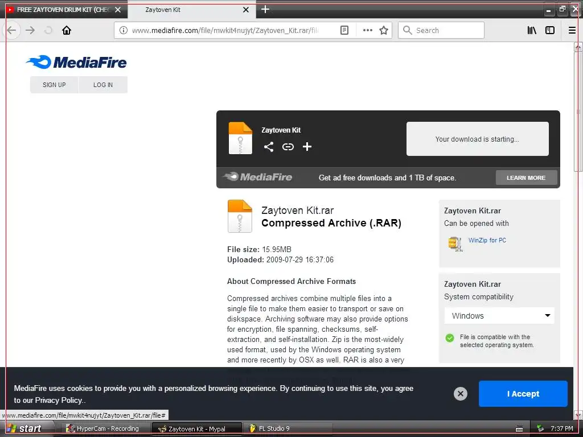Click the page vertical scrollbar

click(578, 112)
